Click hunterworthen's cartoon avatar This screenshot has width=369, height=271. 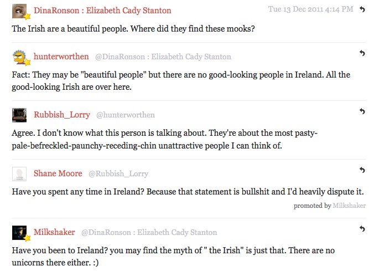(x=19, y=57)
